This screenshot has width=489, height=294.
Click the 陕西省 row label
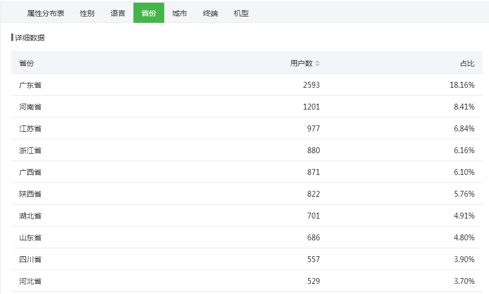click(30, 194)
